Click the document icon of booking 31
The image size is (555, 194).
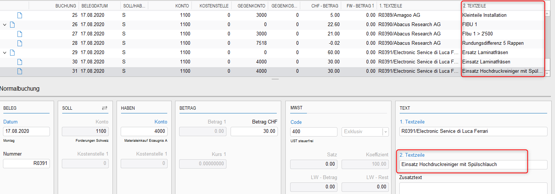tap(20, 71)
